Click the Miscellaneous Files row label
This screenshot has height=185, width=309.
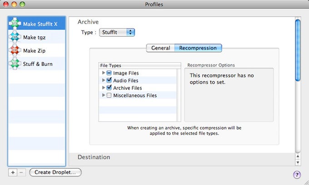pyautogui.click(x=135, y=95)
